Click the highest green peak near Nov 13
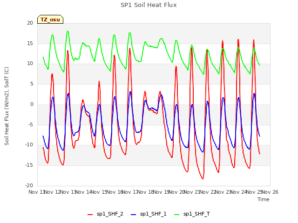This screenshot has width=298, height=223. 68,31
